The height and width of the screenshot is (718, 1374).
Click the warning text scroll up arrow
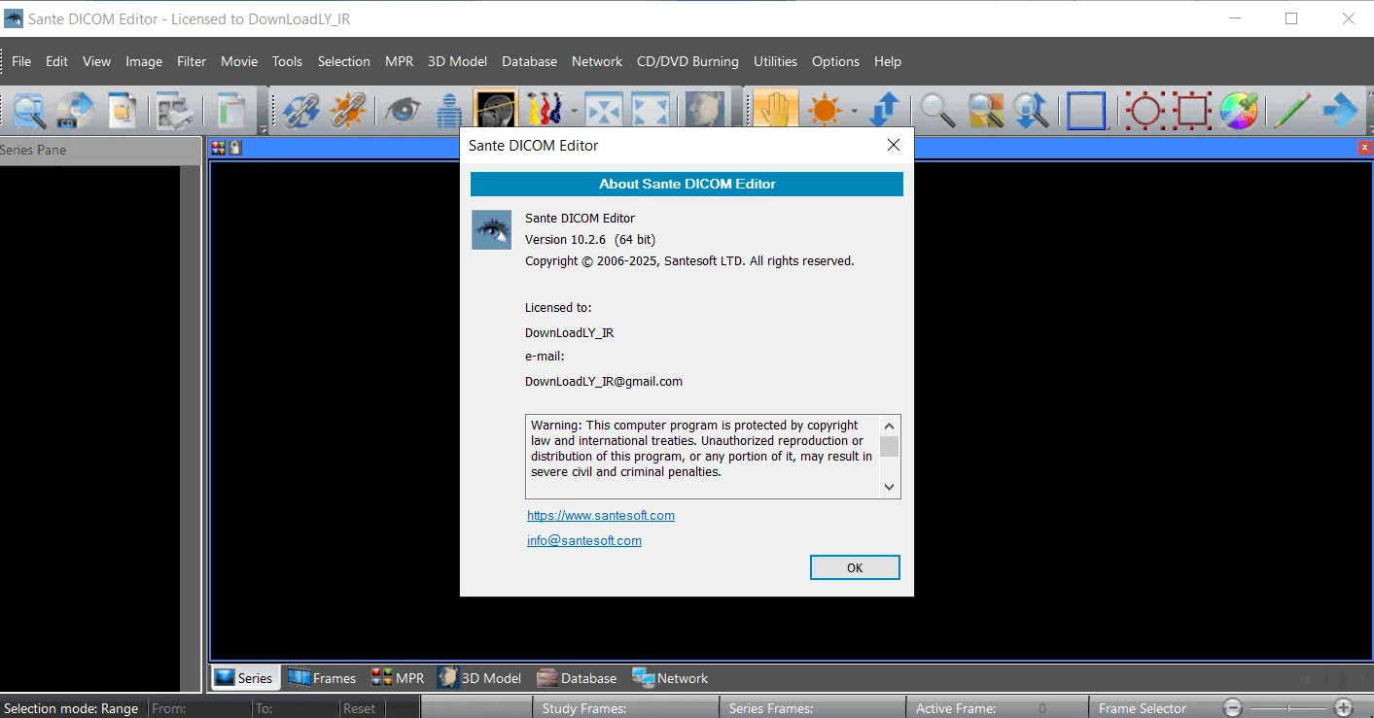[889, 426]
